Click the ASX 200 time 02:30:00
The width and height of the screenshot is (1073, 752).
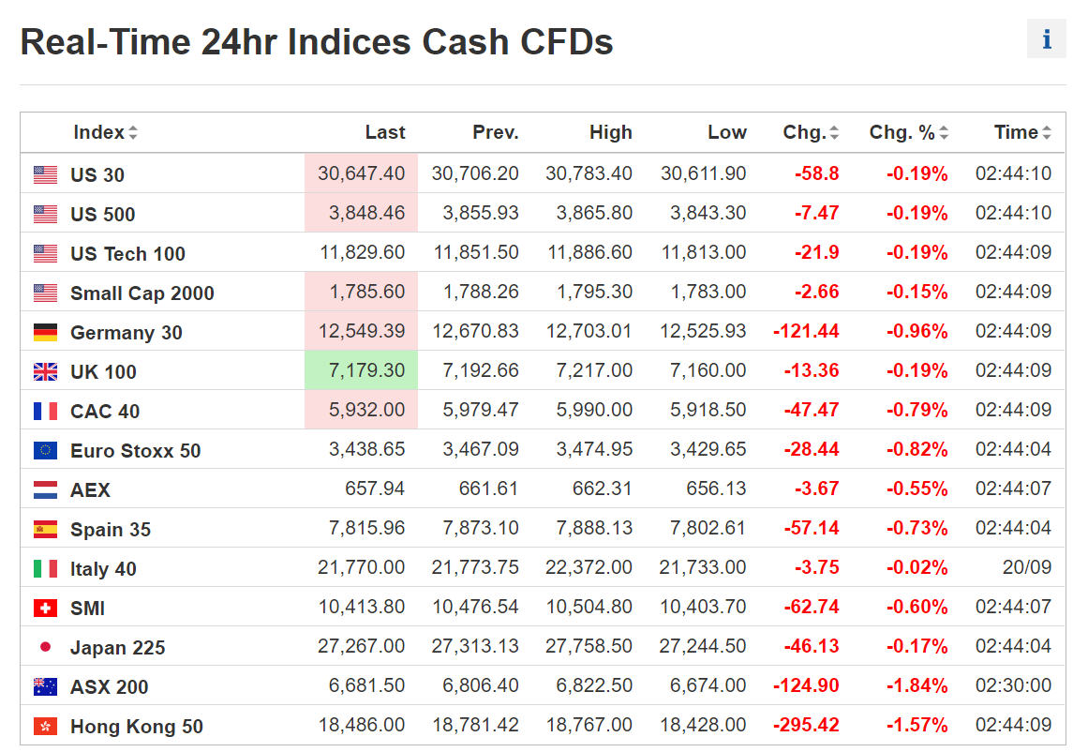point(1013,685)
